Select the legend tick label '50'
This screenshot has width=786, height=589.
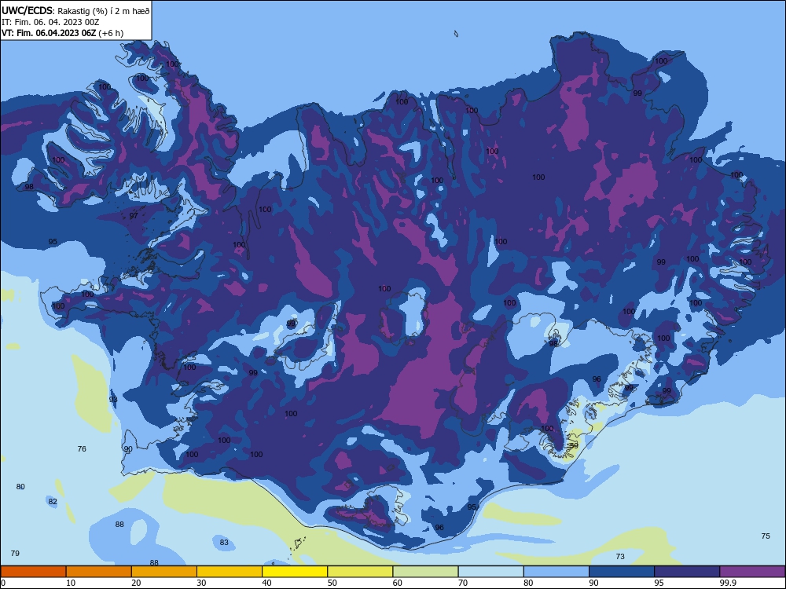(x=332, y=583)
